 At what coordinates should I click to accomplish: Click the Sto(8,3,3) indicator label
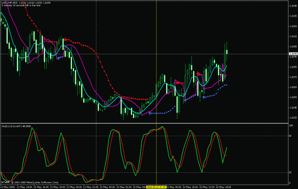coord(8,126)
